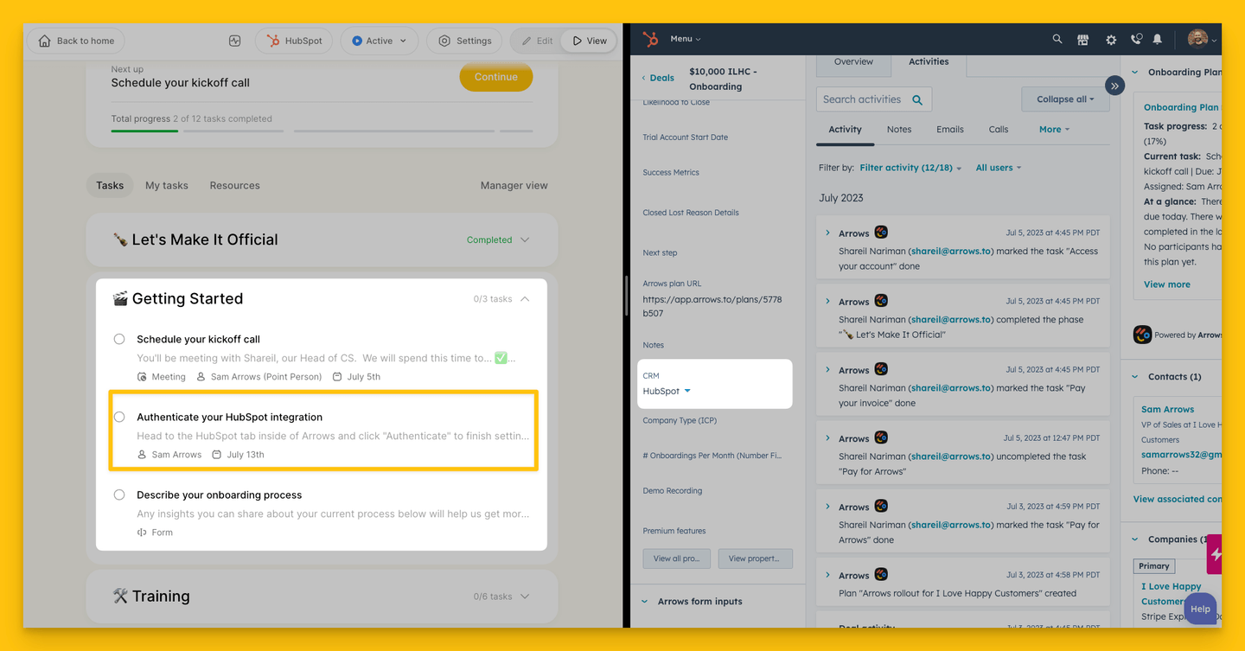Click the Arrows plan URL value

712,307
